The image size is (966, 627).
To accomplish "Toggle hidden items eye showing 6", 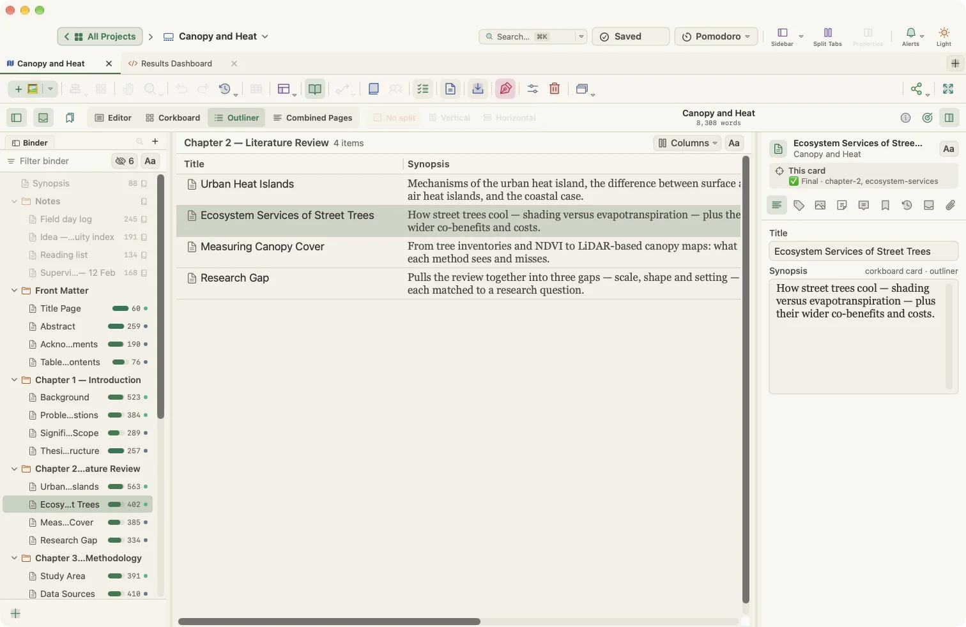I will 125,161.
